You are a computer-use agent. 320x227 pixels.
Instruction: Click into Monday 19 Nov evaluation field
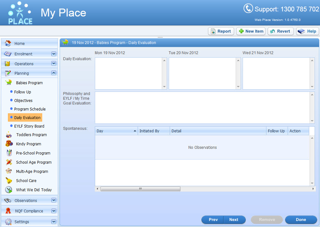(x=128, y=73)
